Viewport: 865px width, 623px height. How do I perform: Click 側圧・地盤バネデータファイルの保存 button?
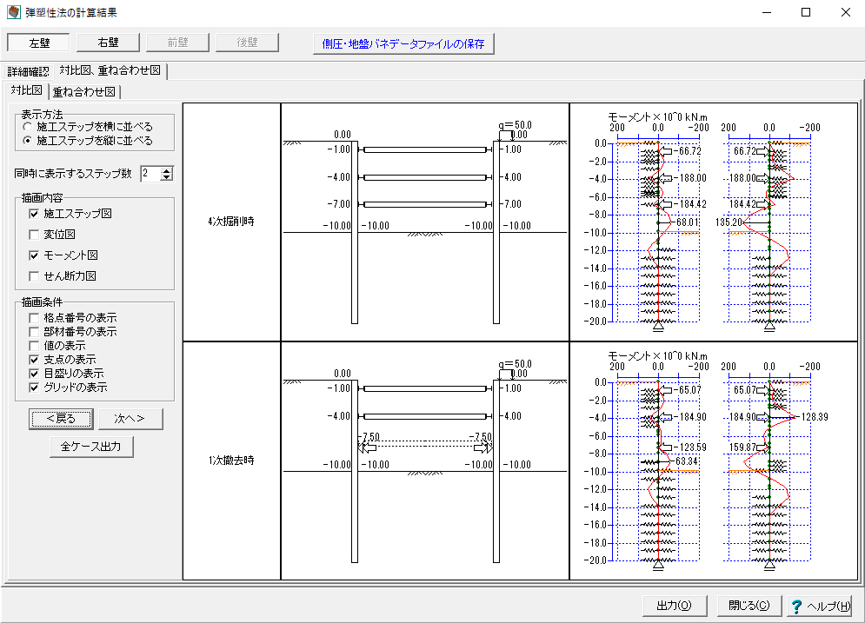403,43
